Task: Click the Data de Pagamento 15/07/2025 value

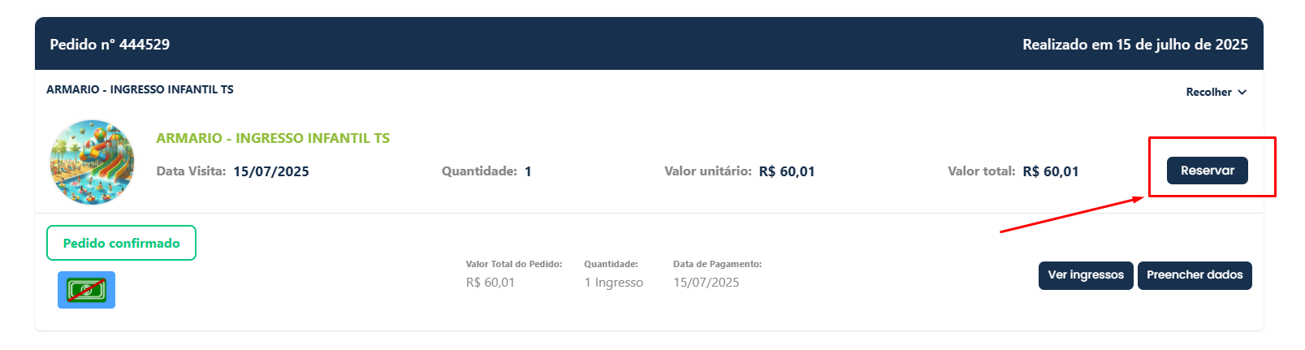Action: (706, 283)
